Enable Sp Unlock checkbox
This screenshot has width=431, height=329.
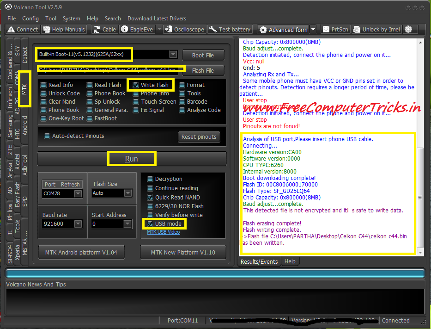90,102
